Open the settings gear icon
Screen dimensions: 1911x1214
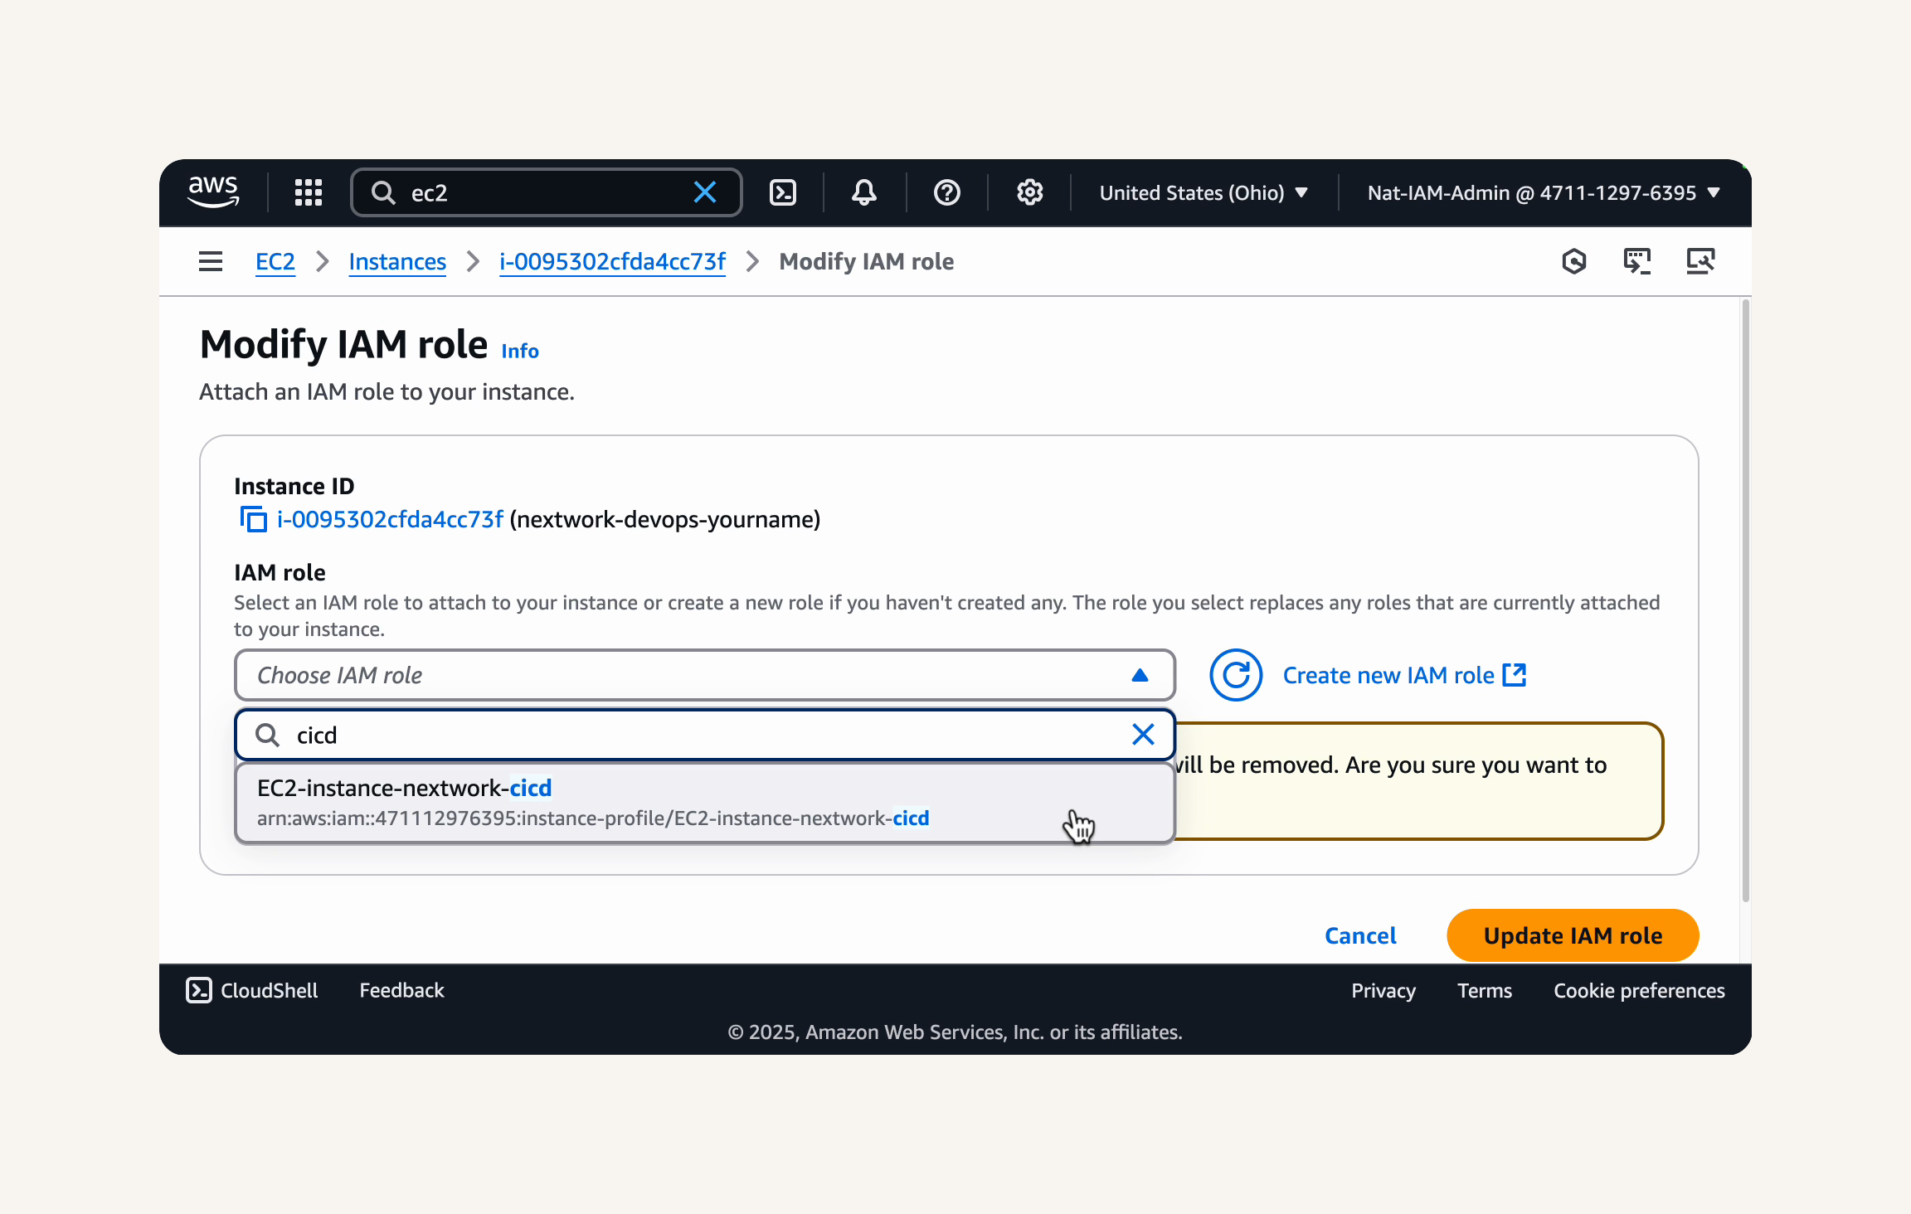(x=1029, y=192)
